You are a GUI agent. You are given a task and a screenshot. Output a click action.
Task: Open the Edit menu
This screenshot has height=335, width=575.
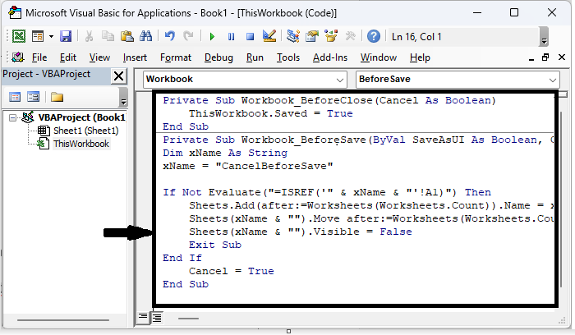point(68,57)
